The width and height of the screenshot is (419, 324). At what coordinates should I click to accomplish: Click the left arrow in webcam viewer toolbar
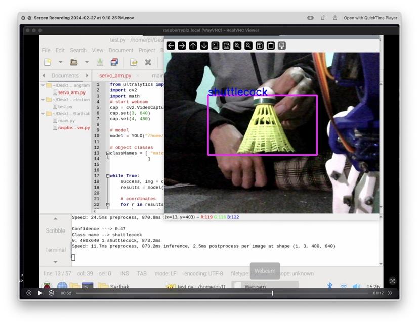(x=170, y=46)
